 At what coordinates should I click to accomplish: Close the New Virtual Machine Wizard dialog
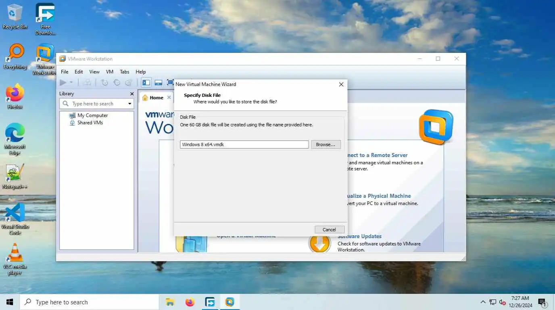pos(341,84)
